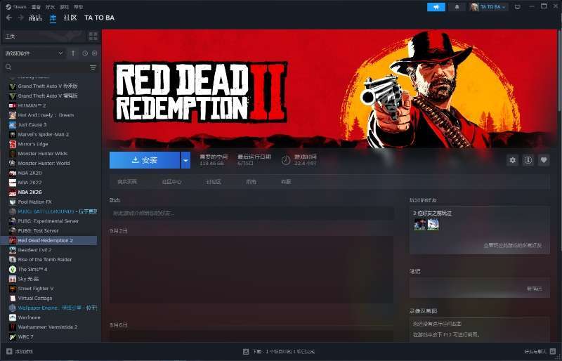Viewport: 562px width, 361px height.
Task: Open the 好友 menu
Action: [x=50, y=7]
